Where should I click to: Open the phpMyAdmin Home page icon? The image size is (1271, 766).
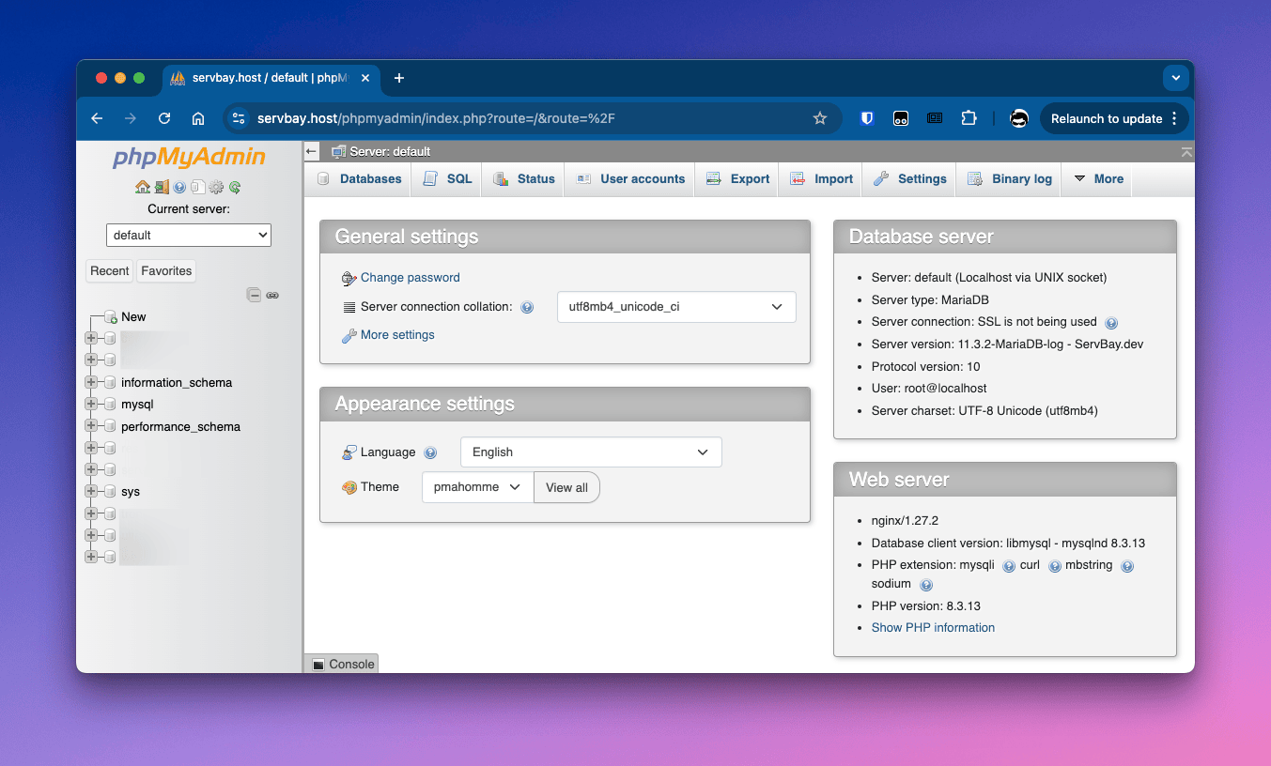tap(143, 188)
